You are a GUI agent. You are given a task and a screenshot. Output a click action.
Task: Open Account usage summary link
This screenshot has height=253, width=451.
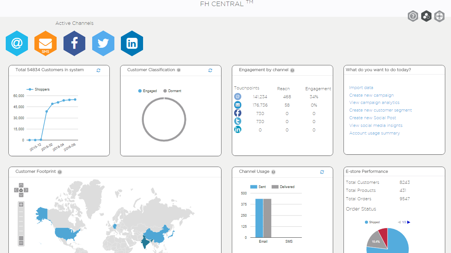pos(374,133)
